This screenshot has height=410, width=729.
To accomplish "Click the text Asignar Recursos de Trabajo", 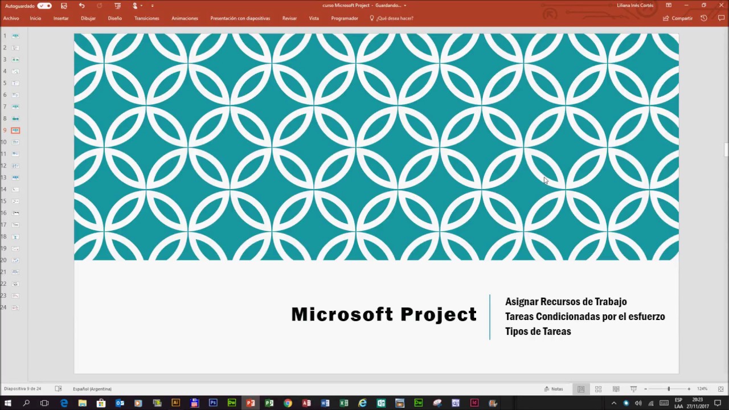I will click(566, 302).
